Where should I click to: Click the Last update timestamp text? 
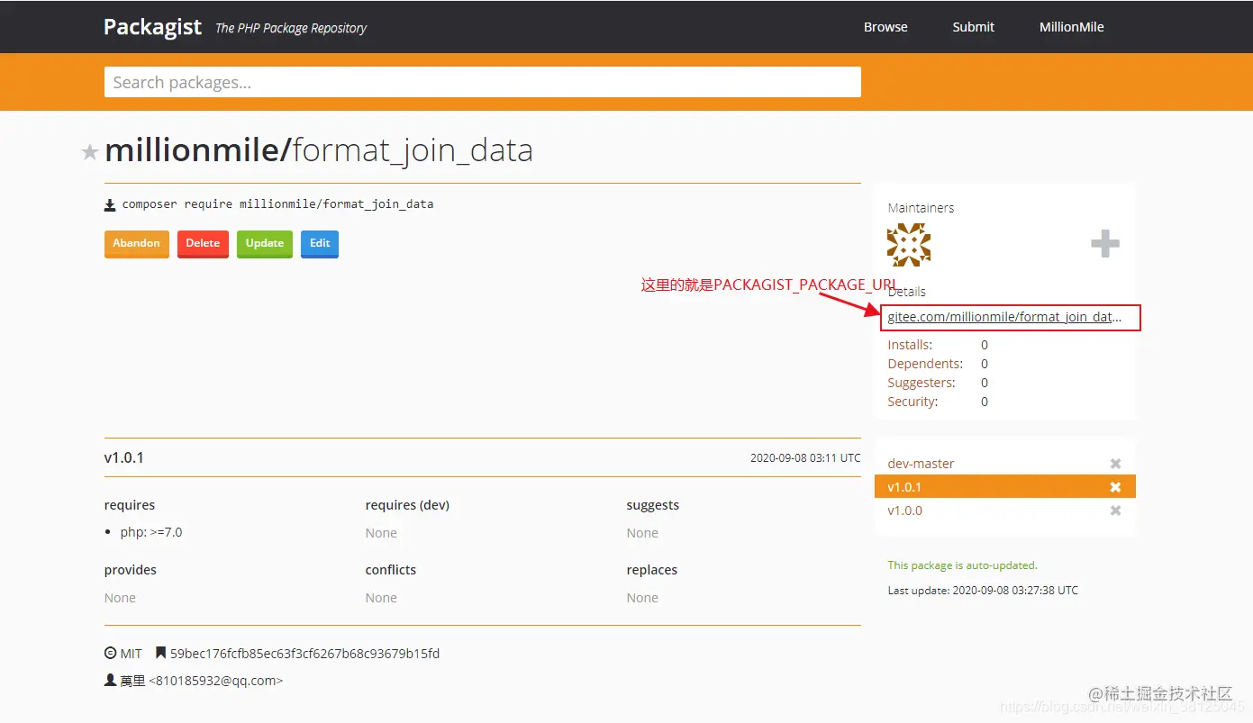coord(983,591)
